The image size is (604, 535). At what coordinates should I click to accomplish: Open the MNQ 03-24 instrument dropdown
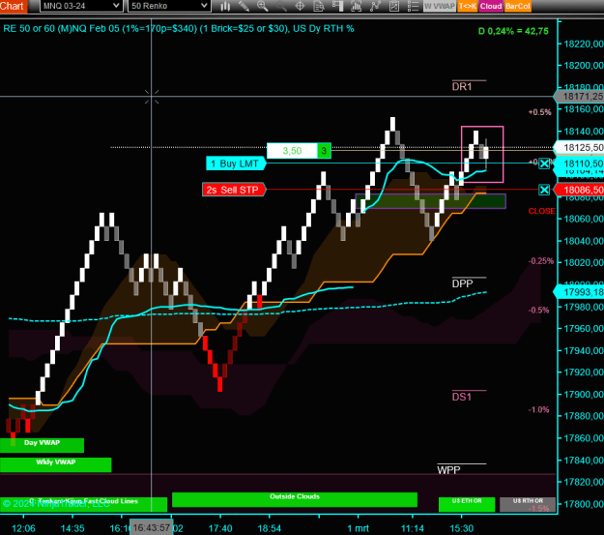(x=81, y=6)
